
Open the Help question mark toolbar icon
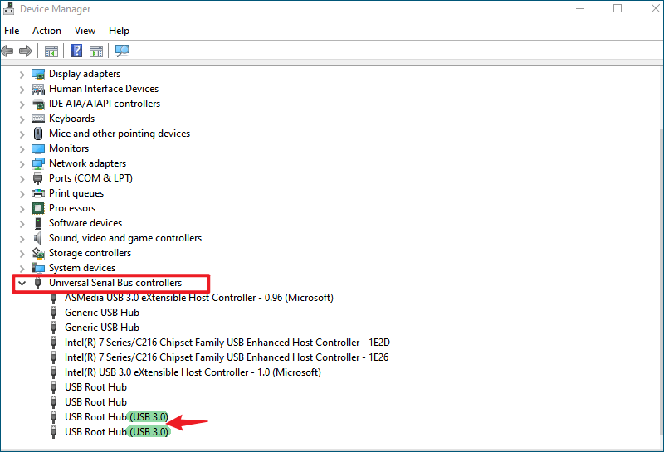[x=76, y=51]
